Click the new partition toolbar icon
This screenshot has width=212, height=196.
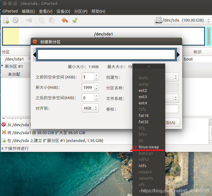click(x=6, y=20)
